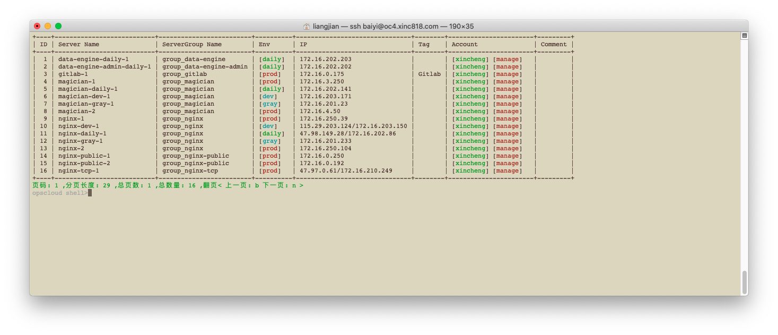Click the 'Tag' column header
778x335 pixels.
point(424,45)
